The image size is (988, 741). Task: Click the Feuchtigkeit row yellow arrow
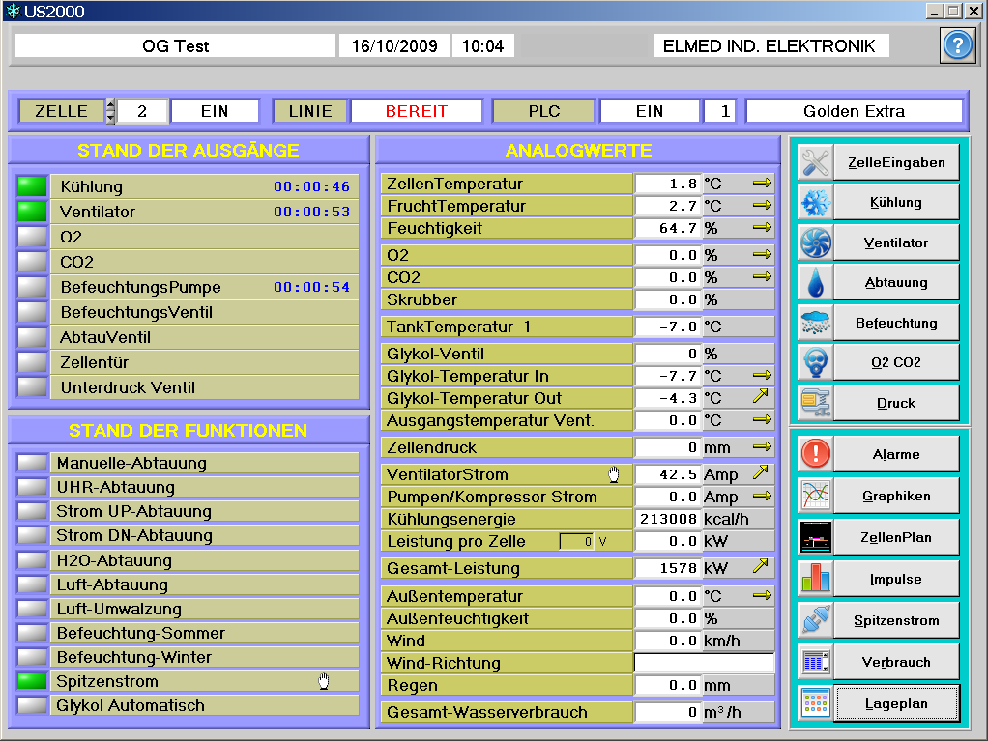pyautogui.click(x=763, y=228)
